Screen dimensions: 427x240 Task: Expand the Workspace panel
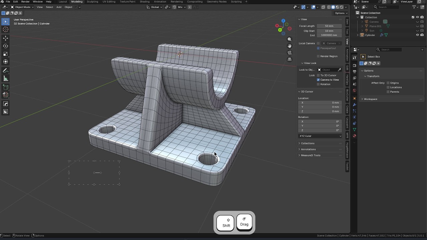click(370, 99)
